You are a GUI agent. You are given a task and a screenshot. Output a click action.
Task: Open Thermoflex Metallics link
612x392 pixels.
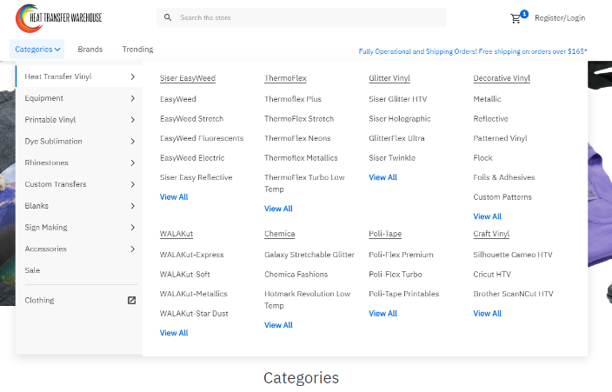301,158
